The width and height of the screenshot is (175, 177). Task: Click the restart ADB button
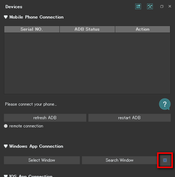[x=130, y=118]
